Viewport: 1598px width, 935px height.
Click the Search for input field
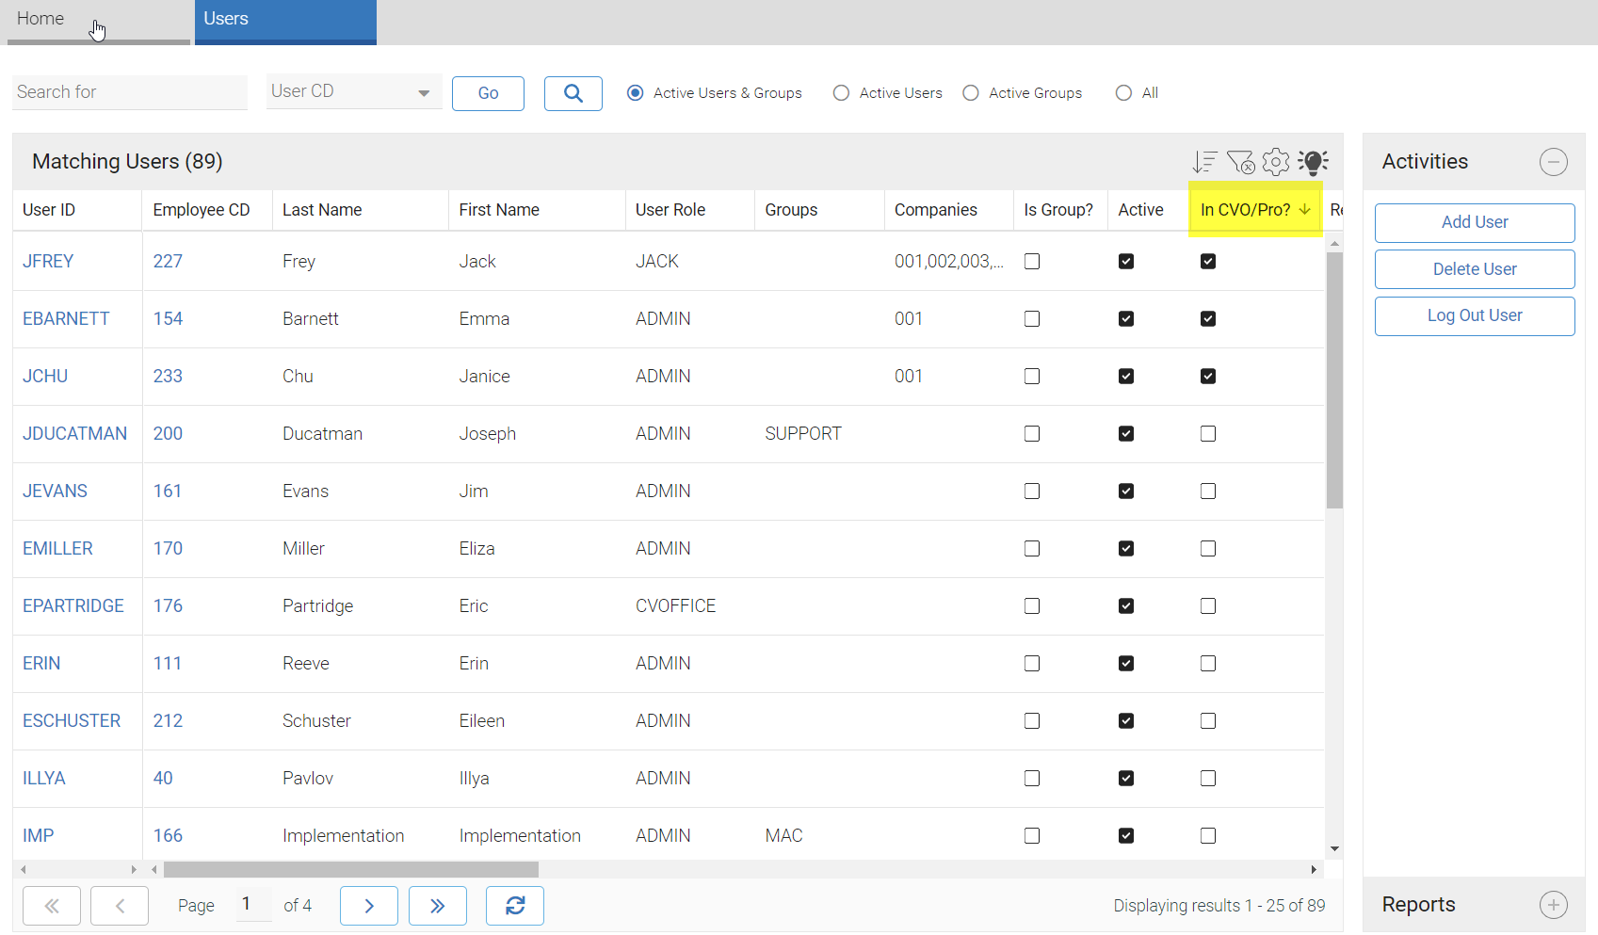coord(130,92)
